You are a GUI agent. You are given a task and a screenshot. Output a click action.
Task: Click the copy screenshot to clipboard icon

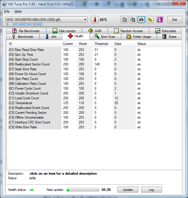(x=133, y=20)
